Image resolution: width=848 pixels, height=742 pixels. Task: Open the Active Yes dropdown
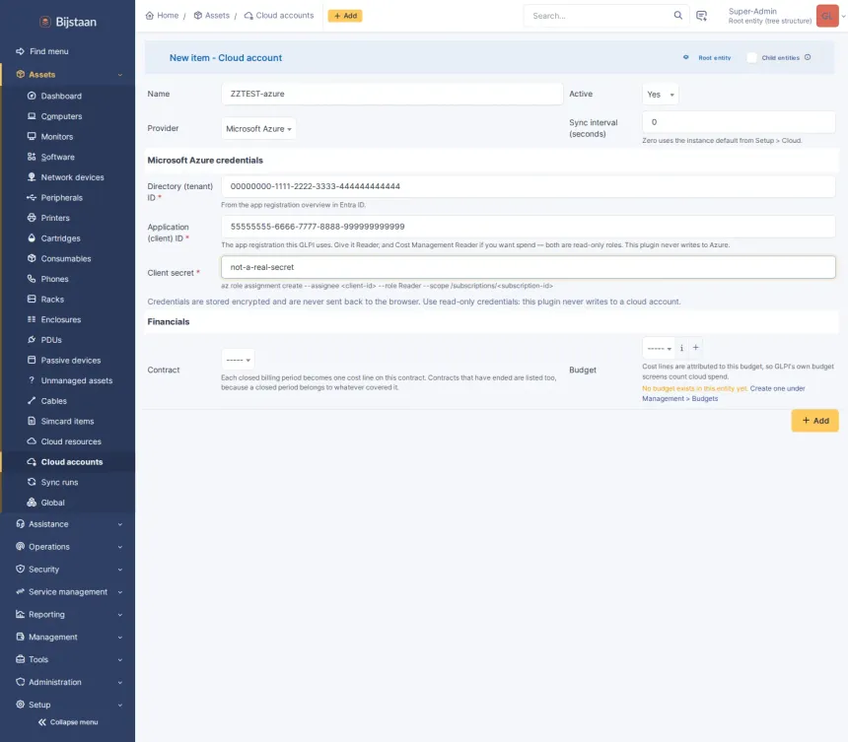[661, 94]
